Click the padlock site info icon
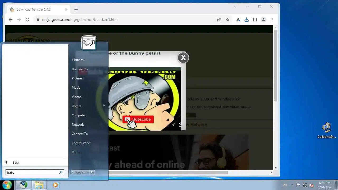This screenshot has height=190, width=338. tap(38, 20)
